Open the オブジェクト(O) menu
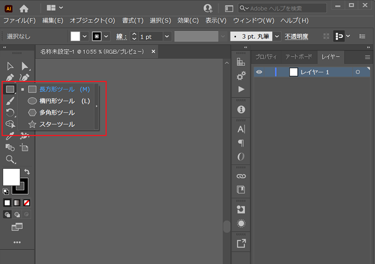375x264 pixels. point(92,21)
